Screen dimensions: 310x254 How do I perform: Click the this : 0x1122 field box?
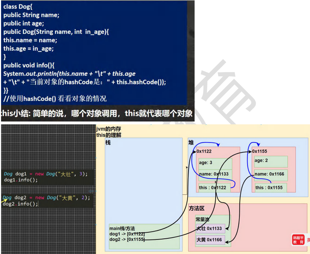pos(213,188)
